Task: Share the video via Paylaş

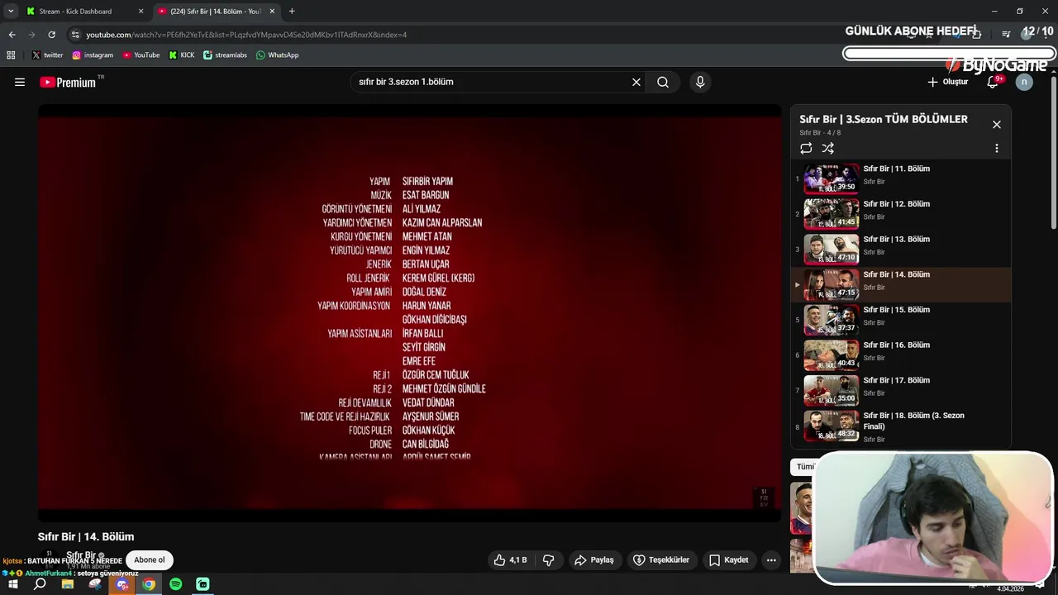Action: [594, 559]
